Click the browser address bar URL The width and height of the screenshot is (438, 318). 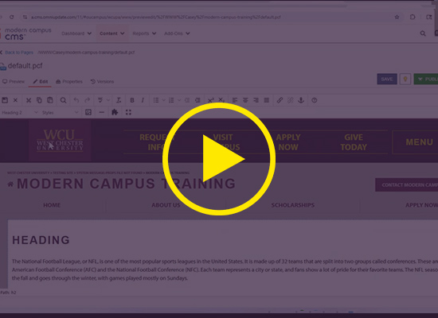(155, 17)
